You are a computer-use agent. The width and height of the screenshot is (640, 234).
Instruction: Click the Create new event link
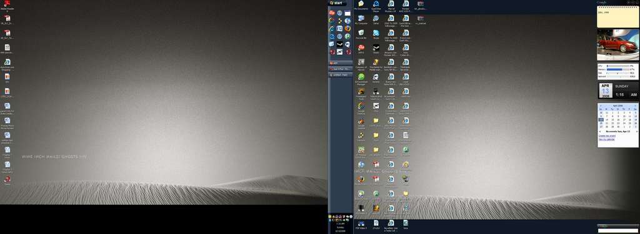607,136
